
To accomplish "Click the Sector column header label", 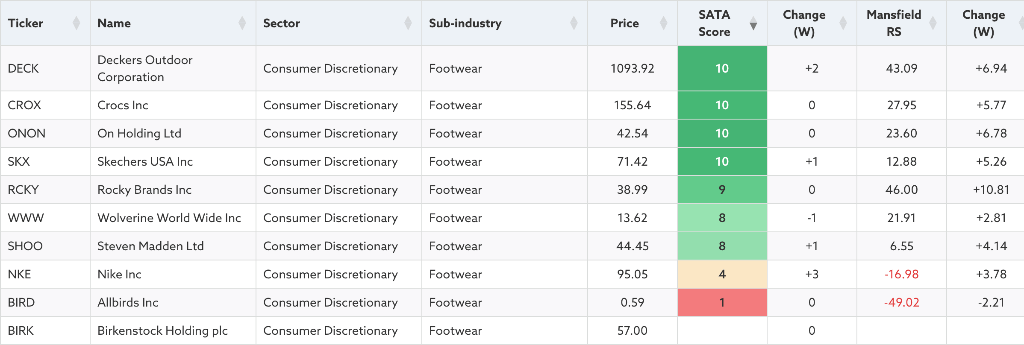I will [282, 23].
